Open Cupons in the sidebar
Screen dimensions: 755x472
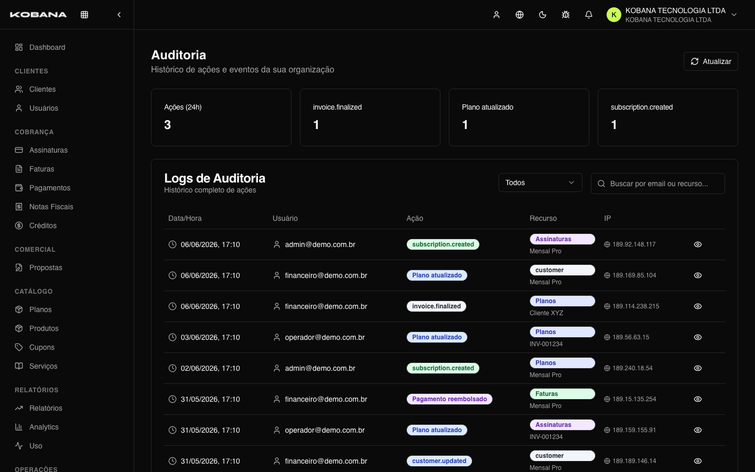point(67,347)
